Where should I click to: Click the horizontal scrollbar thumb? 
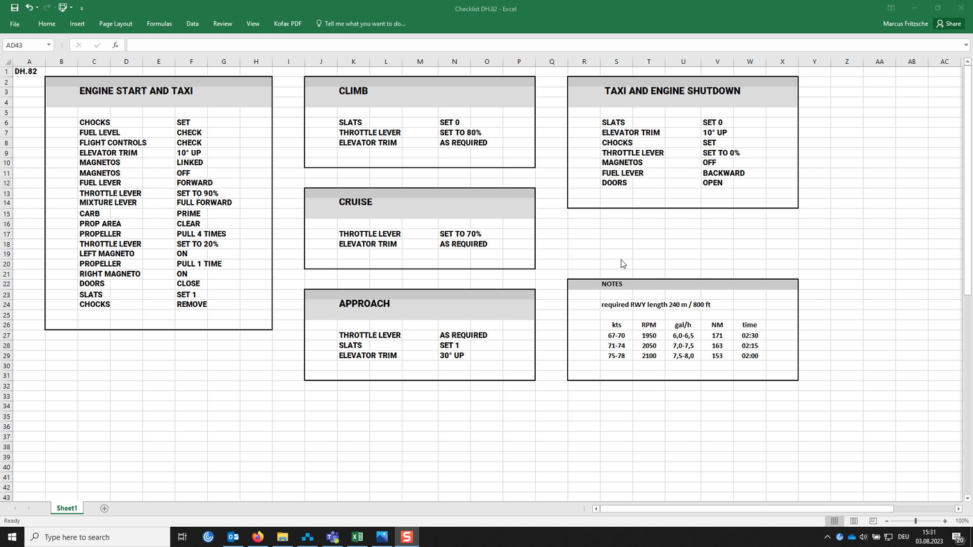tap(746, 509)
